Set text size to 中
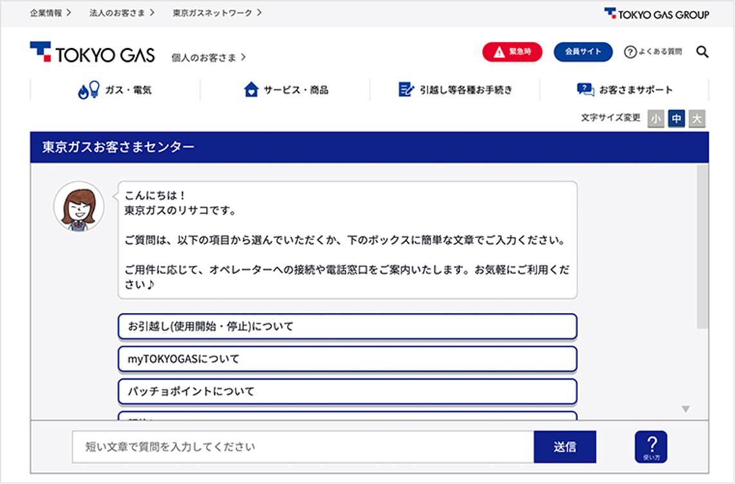Viewport: 735px width, 484px height. 676,119
